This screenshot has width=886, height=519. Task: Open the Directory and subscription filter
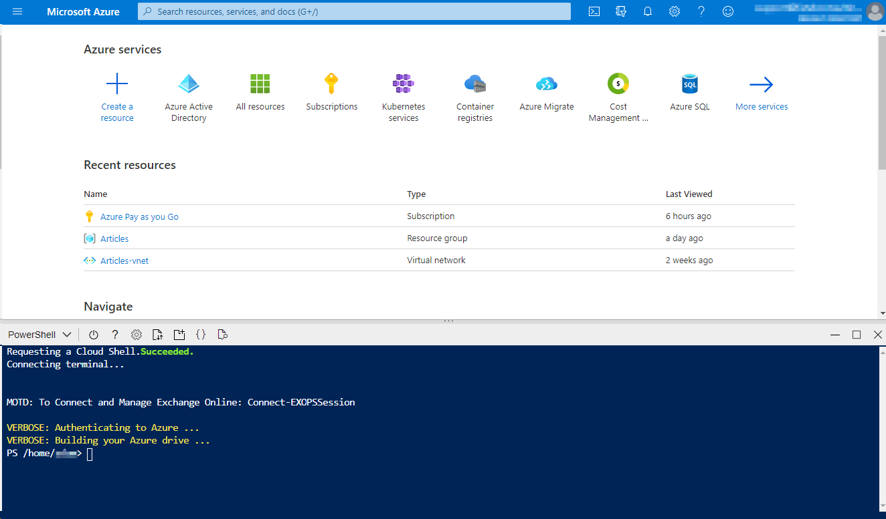pos(621,11)
